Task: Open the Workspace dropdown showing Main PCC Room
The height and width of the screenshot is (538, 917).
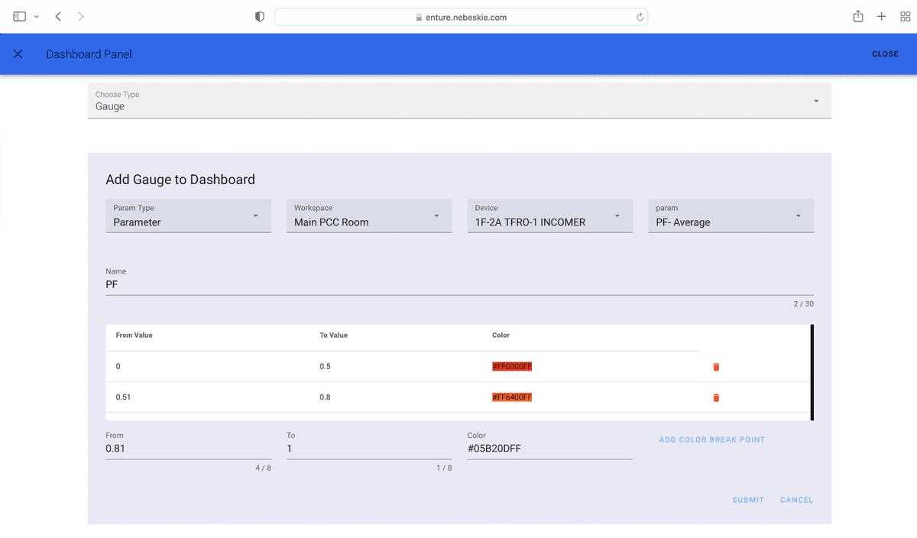Action: [437, 216]
